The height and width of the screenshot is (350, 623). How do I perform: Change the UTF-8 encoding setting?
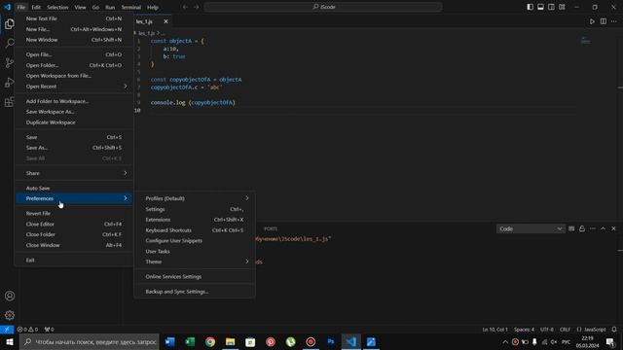click(547, 330)
